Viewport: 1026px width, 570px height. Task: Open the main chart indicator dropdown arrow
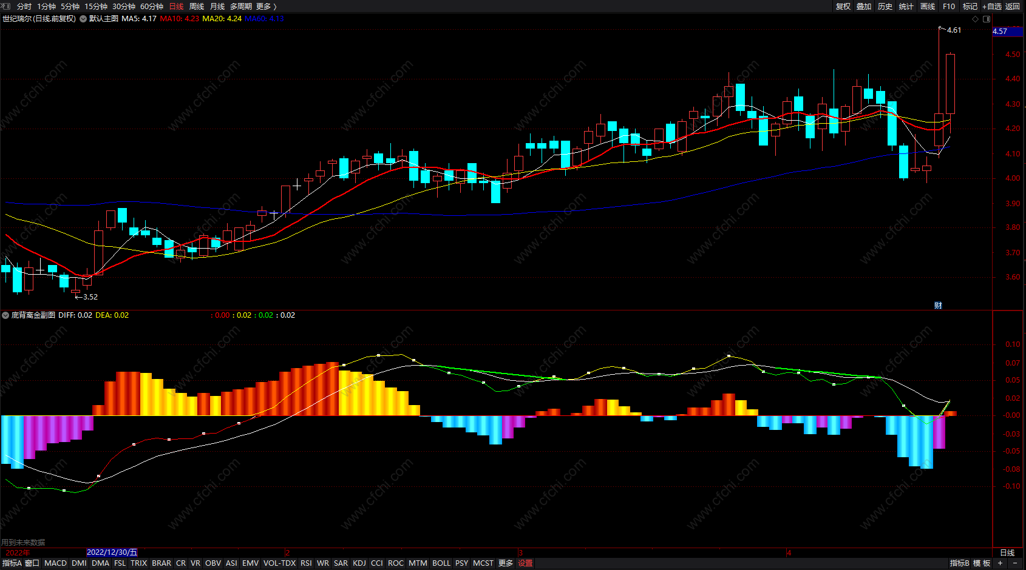pyautogui.click(x=83, y=19)
